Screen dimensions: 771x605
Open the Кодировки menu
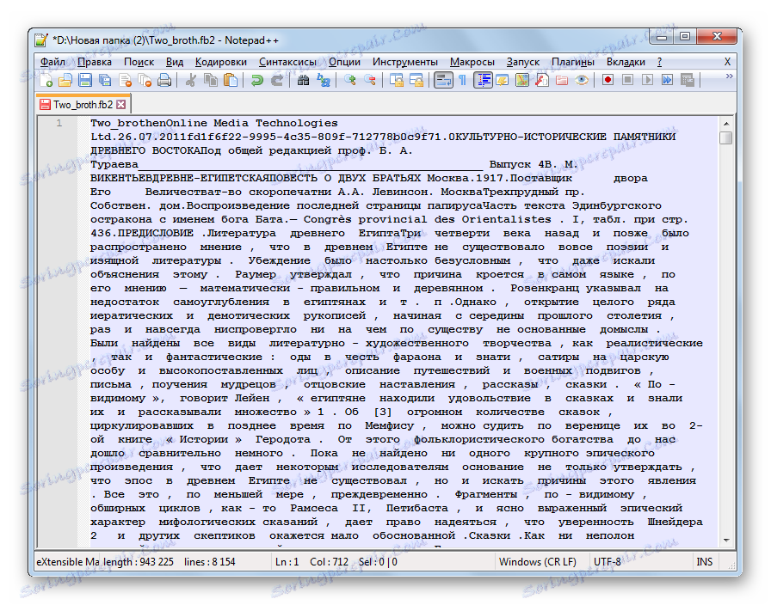pyautogui.click(x=221, y=62)
